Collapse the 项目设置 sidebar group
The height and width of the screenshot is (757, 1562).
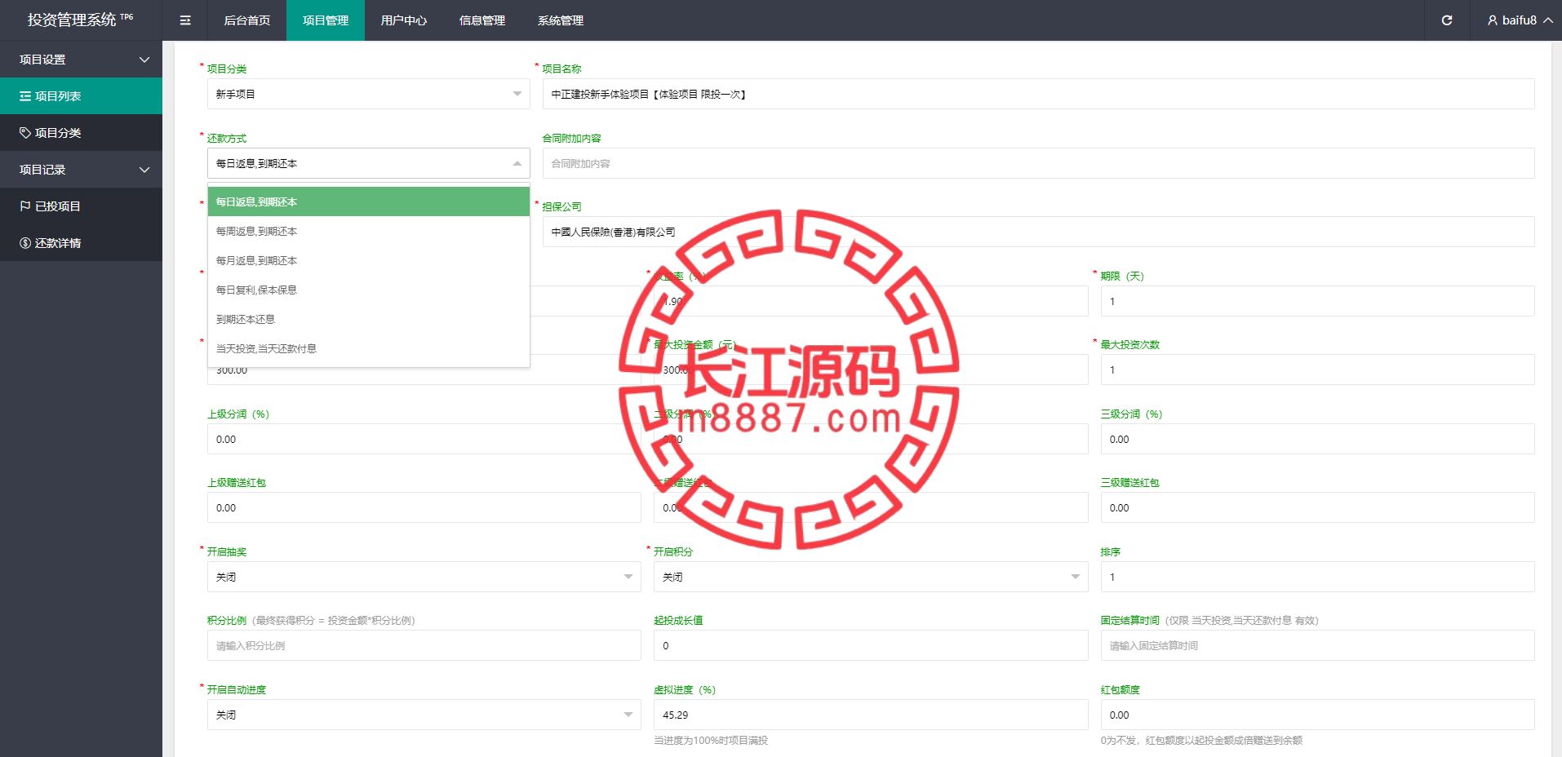tap(81, 60)
